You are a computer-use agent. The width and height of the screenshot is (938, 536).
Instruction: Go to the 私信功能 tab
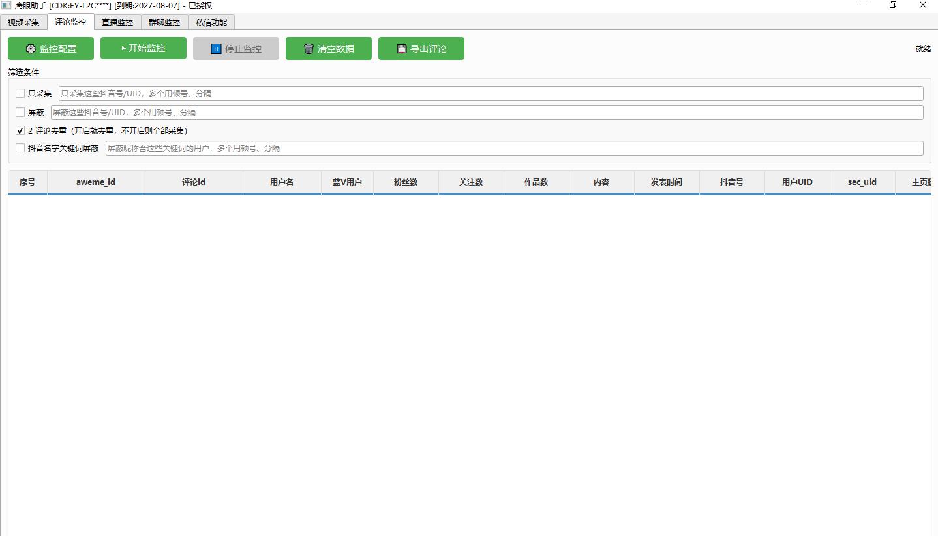tap(211, 22)
